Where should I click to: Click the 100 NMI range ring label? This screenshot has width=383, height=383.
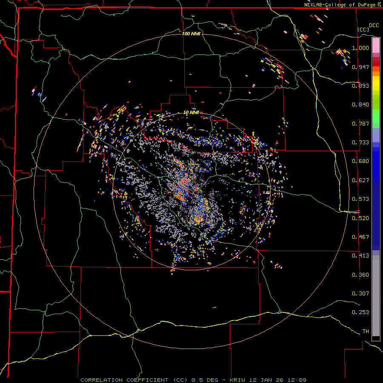191,34
